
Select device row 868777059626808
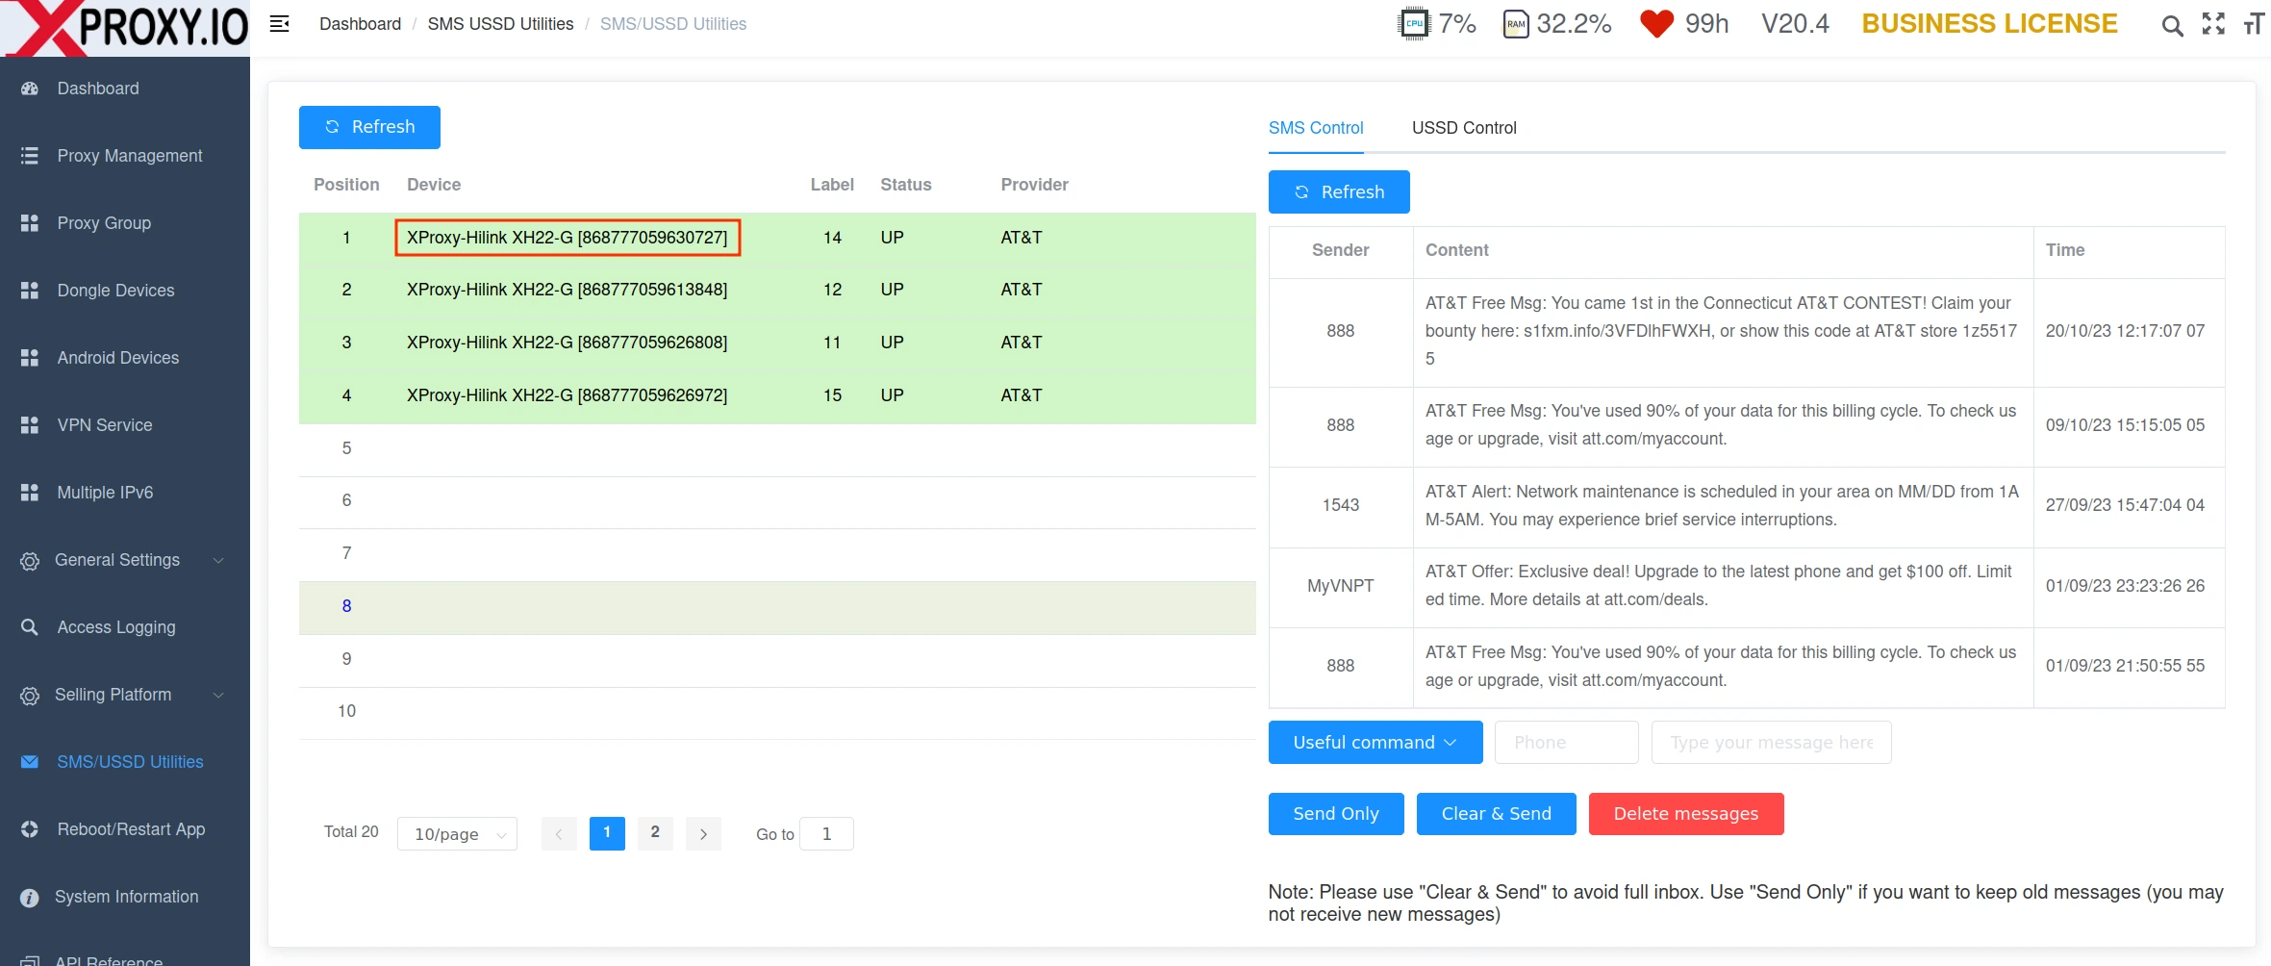click(x=777, y=343)
